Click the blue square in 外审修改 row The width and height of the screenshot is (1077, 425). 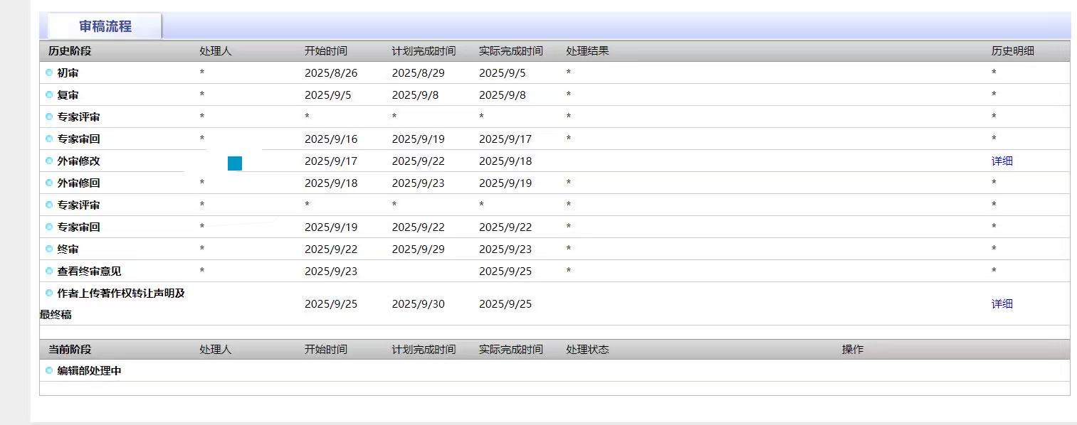coord(235,163)
